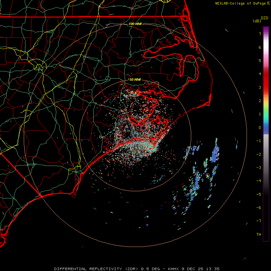This screenshot has height=271, width=271.
Task: Click the -2 value on the color scale
Action: point(259,154)
